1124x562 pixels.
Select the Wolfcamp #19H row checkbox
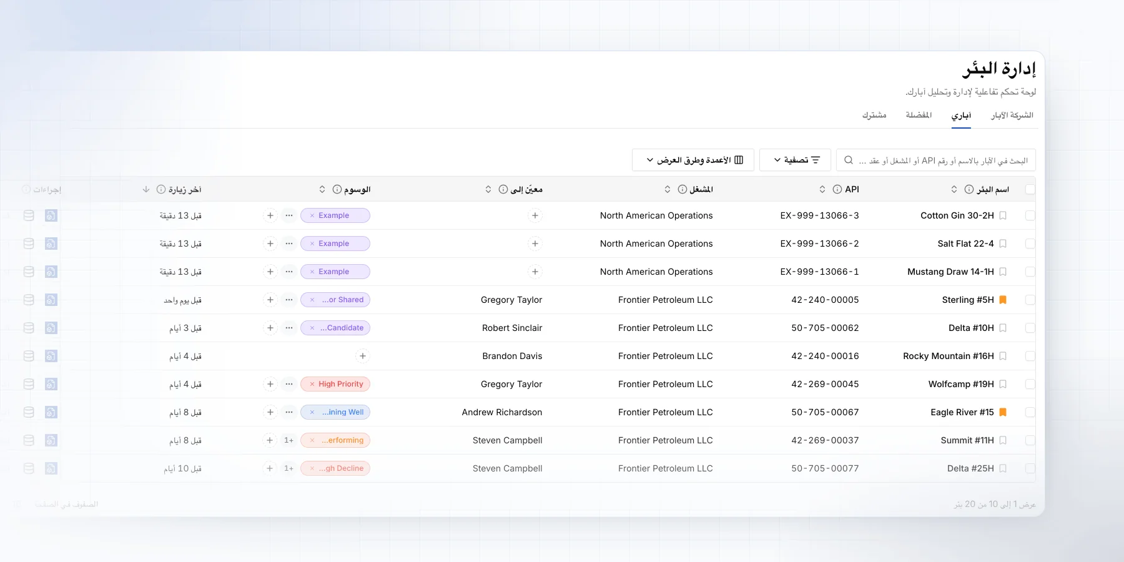(1030, 384)
